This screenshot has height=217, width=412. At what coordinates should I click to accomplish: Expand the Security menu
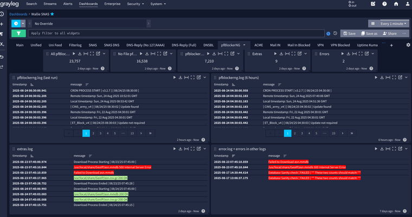click(x=136, y=4)
